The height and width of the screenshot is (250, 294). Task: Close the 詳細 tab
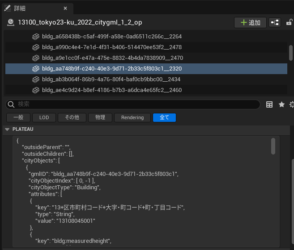[x=65, y=8]
